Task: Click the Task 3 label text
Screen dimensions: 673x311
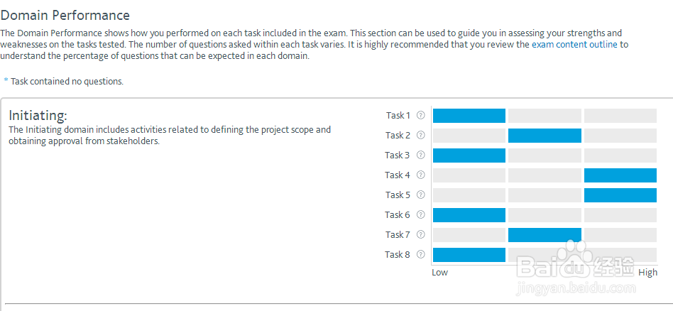Action: click(398, 155)
